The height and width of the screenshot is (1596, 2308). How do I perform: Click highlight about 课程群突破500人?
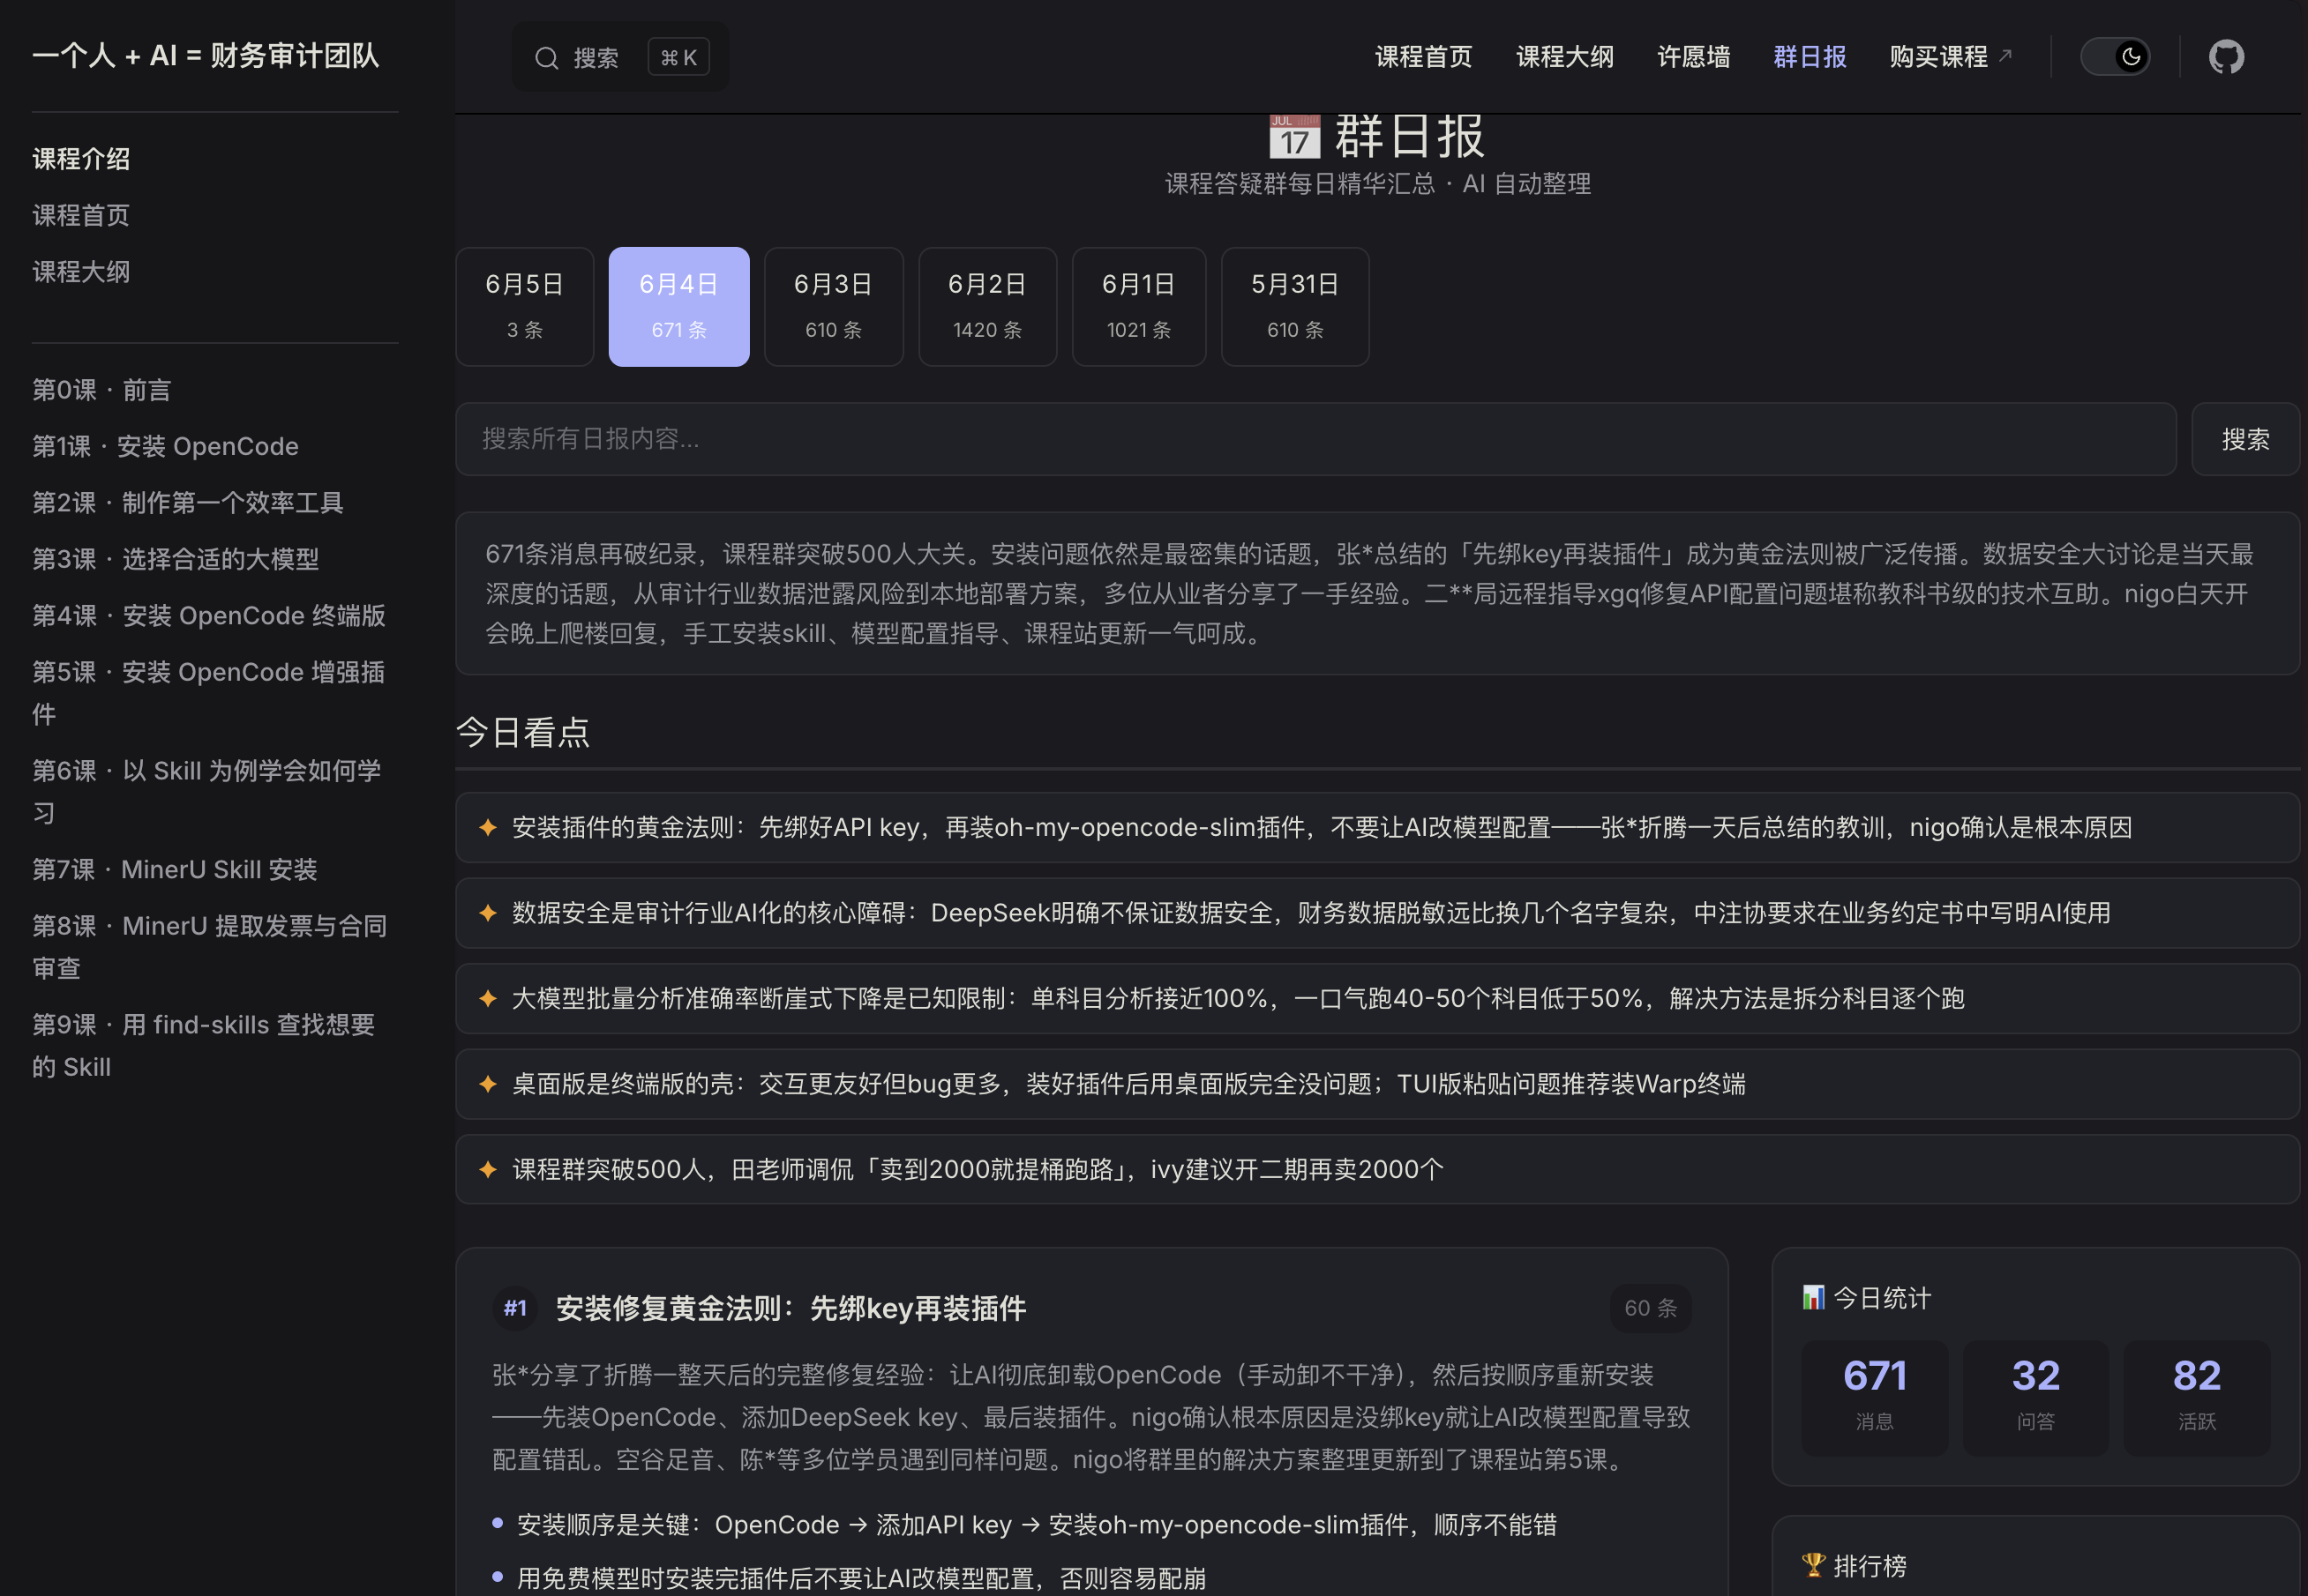point(1376,1169)
